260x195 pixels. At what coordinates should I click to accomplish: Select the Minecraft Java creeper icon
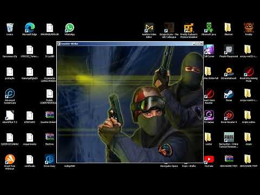[209, 28]
